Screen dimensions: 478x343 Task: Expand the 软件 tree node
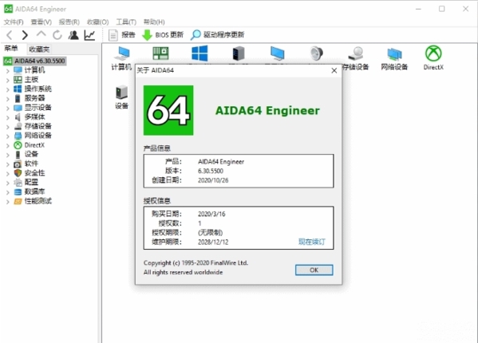[8, 164]
